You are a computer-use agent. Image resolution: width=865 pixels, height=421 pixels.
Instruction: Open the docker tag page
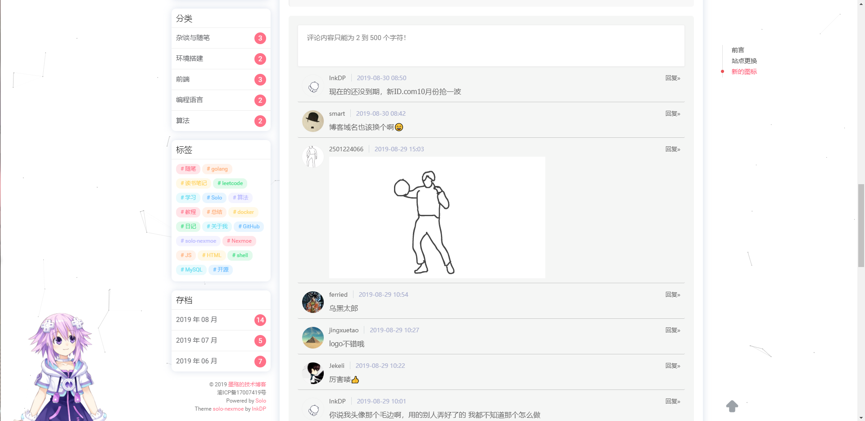pyautogui.click(x=243, y=212)
